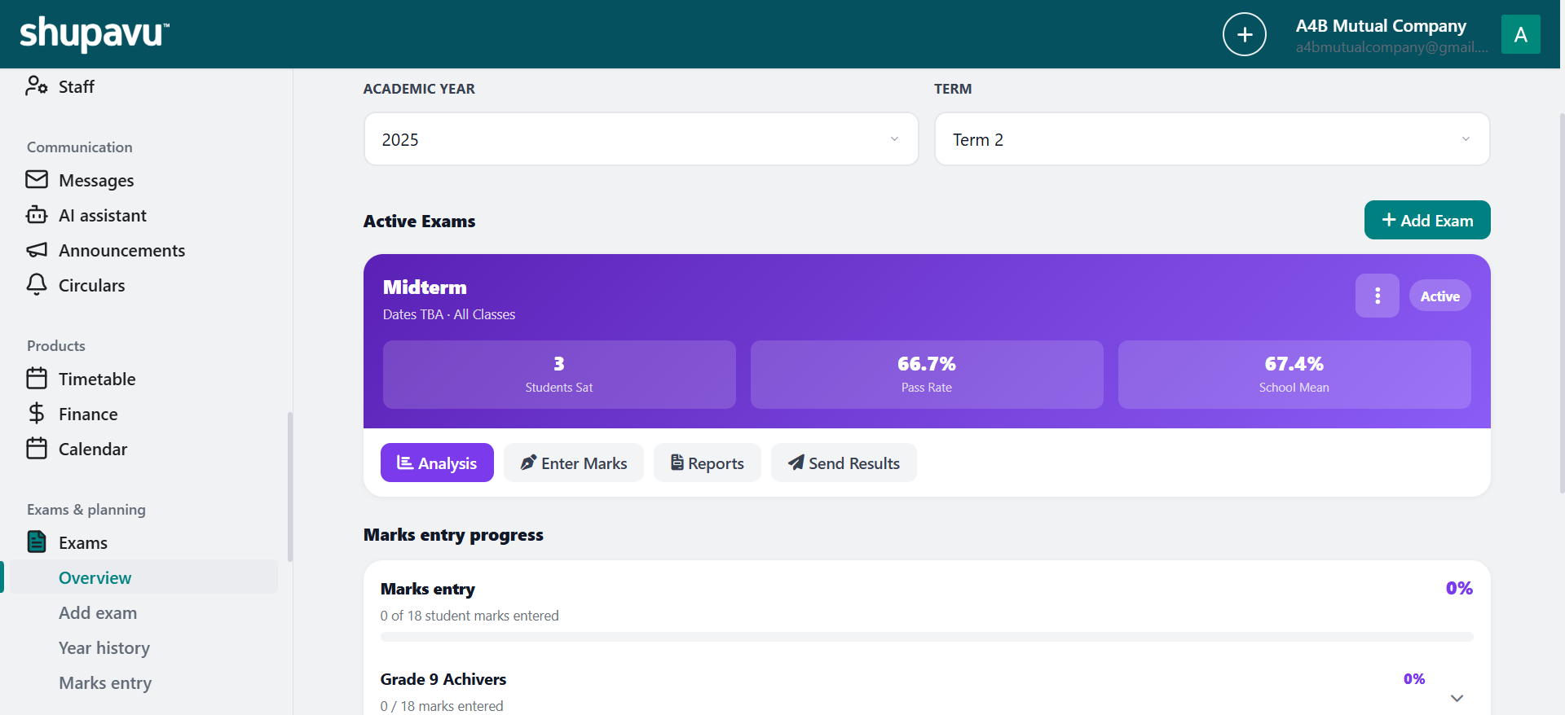The image size is (1565, 715).
Task: Switch to the Enter Marks tab
Action: [574, 463]
